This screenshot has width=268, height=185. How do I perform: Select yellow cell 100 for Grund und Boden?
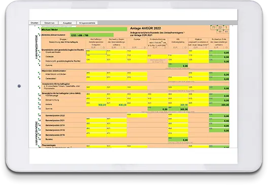coord(96,52)
